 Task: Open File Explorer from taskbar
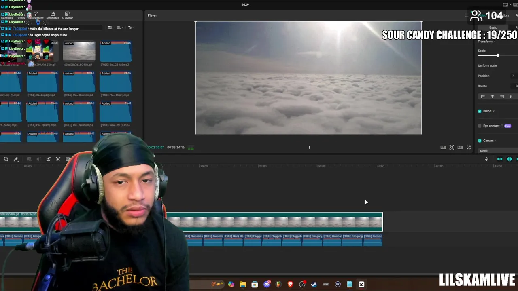[243, 285]
